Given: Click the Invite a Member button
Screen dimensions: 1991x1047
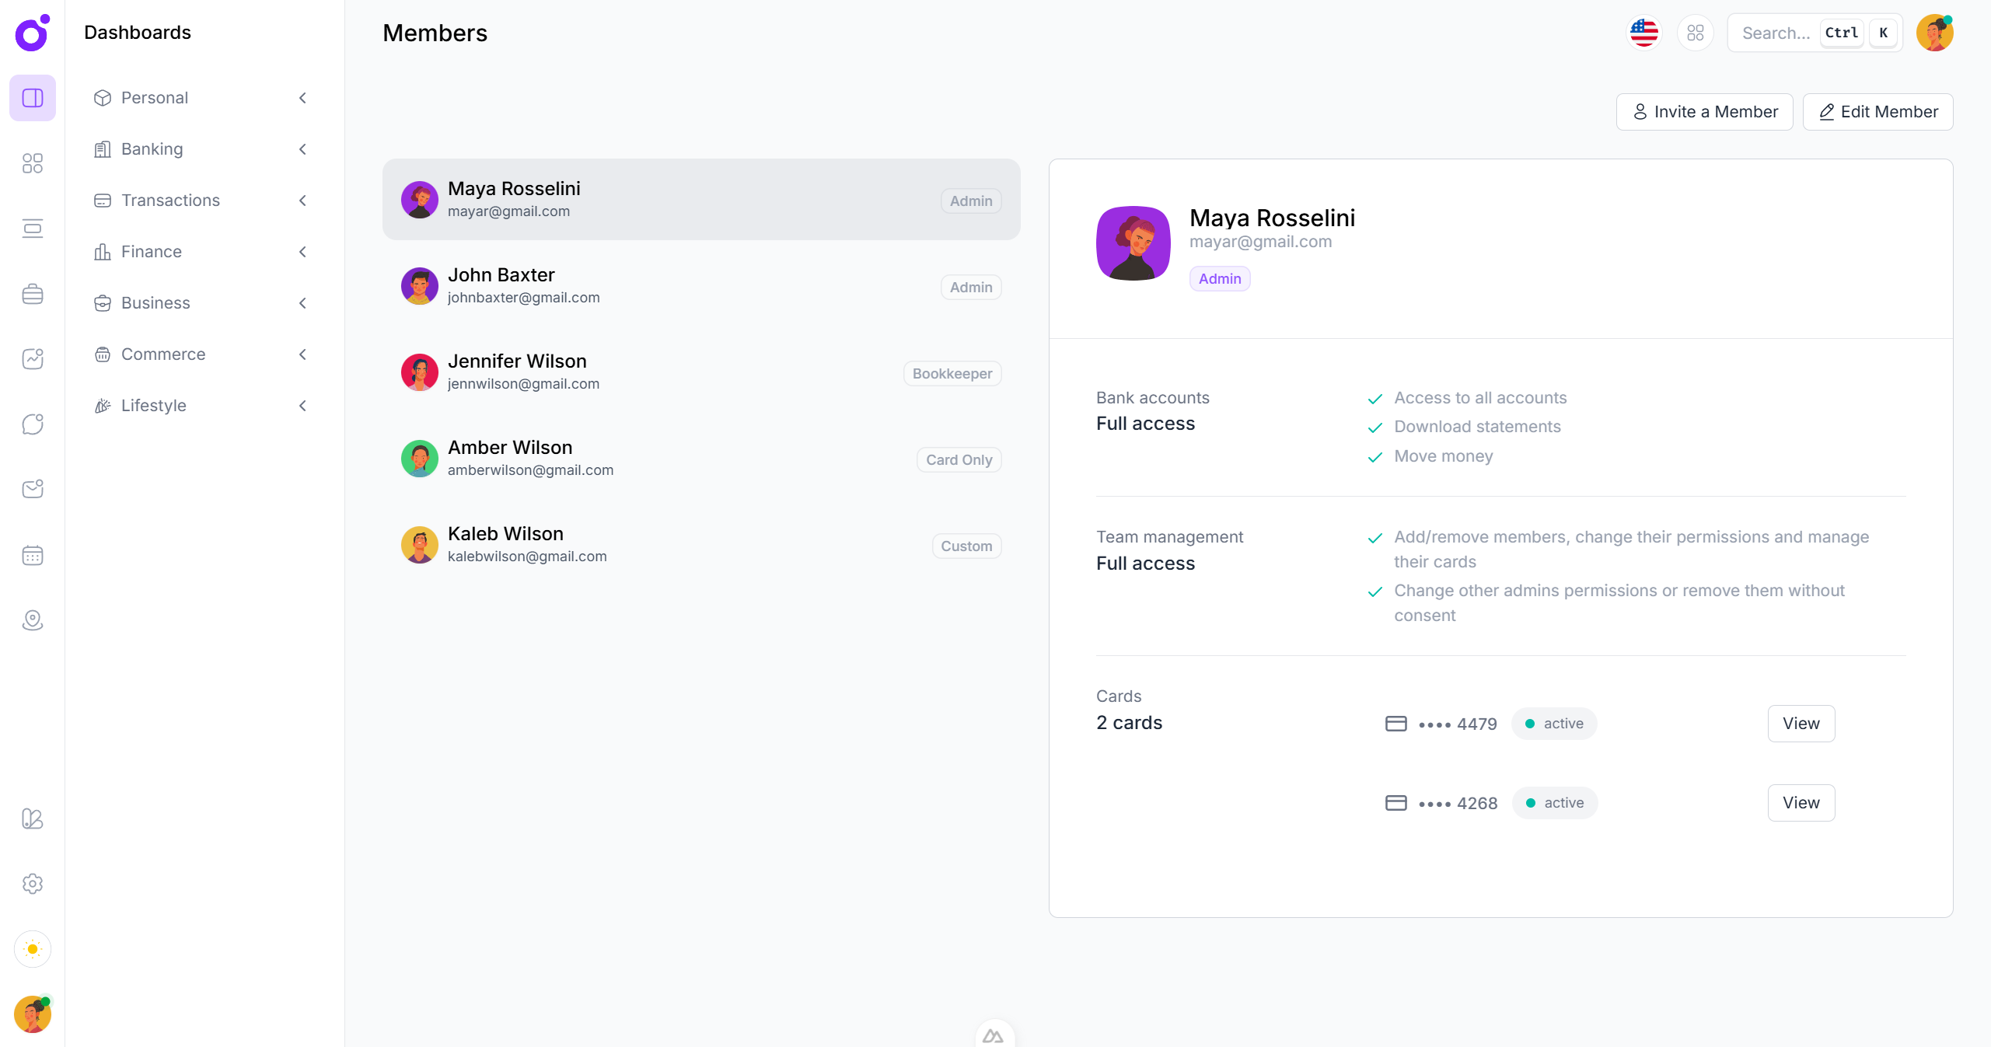Looking at the screenshot, I should click(1704, 112).
